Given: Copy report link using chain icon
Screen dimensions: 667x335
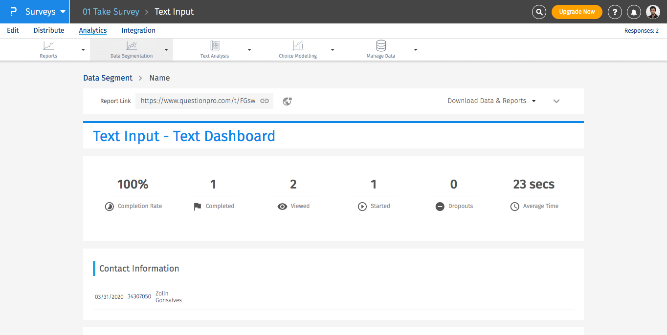Looking at the screenshot, I should [265, 101].
